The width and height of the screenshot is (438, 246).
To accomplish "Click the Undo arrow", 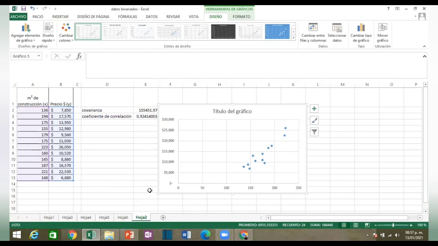I will [x=32, y=9].
